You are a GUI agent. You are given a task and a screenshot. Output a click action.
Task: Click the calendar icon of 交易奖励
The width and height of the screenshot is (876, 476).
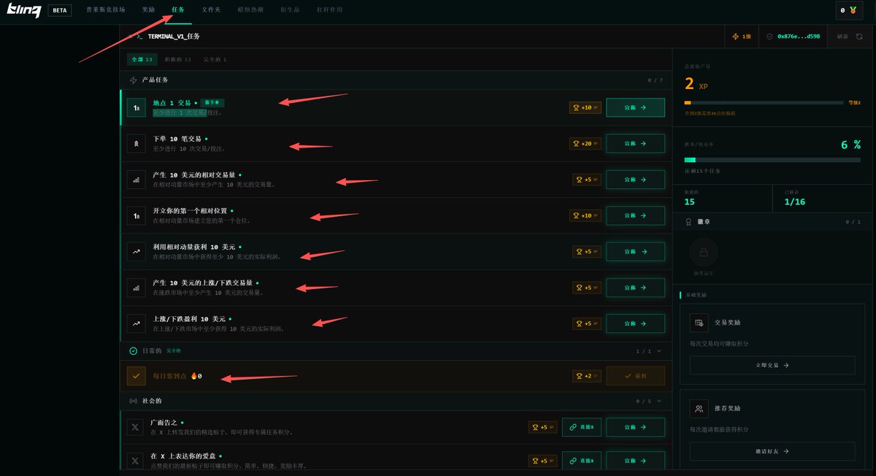(x=699, y=322)
